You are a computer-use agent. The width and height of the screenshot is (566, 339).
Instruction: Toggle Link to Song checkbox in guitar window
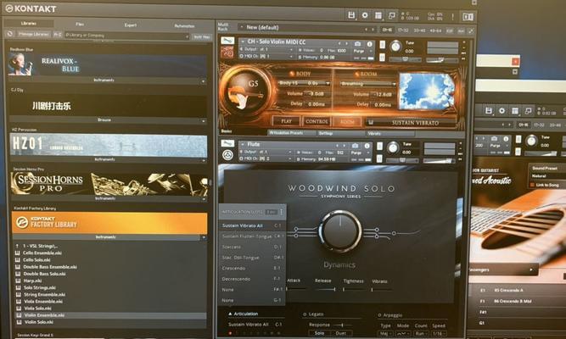(532, 185)
